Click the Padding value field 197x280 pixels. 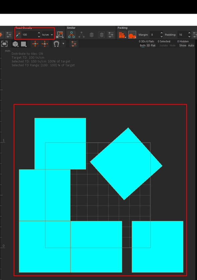[183, 35]
